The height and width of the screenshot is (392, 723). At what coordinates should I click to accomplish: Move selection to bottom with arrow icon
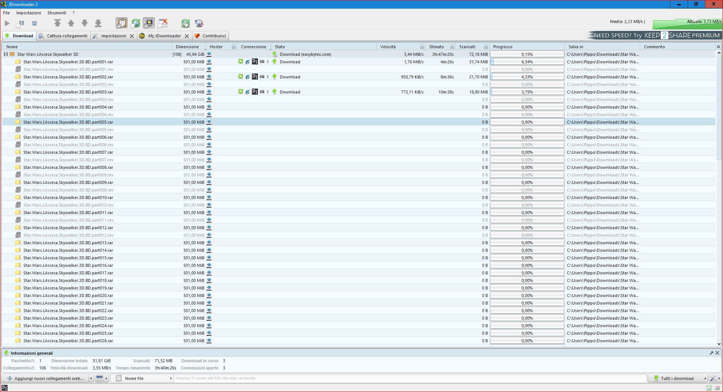pos(98,23)
